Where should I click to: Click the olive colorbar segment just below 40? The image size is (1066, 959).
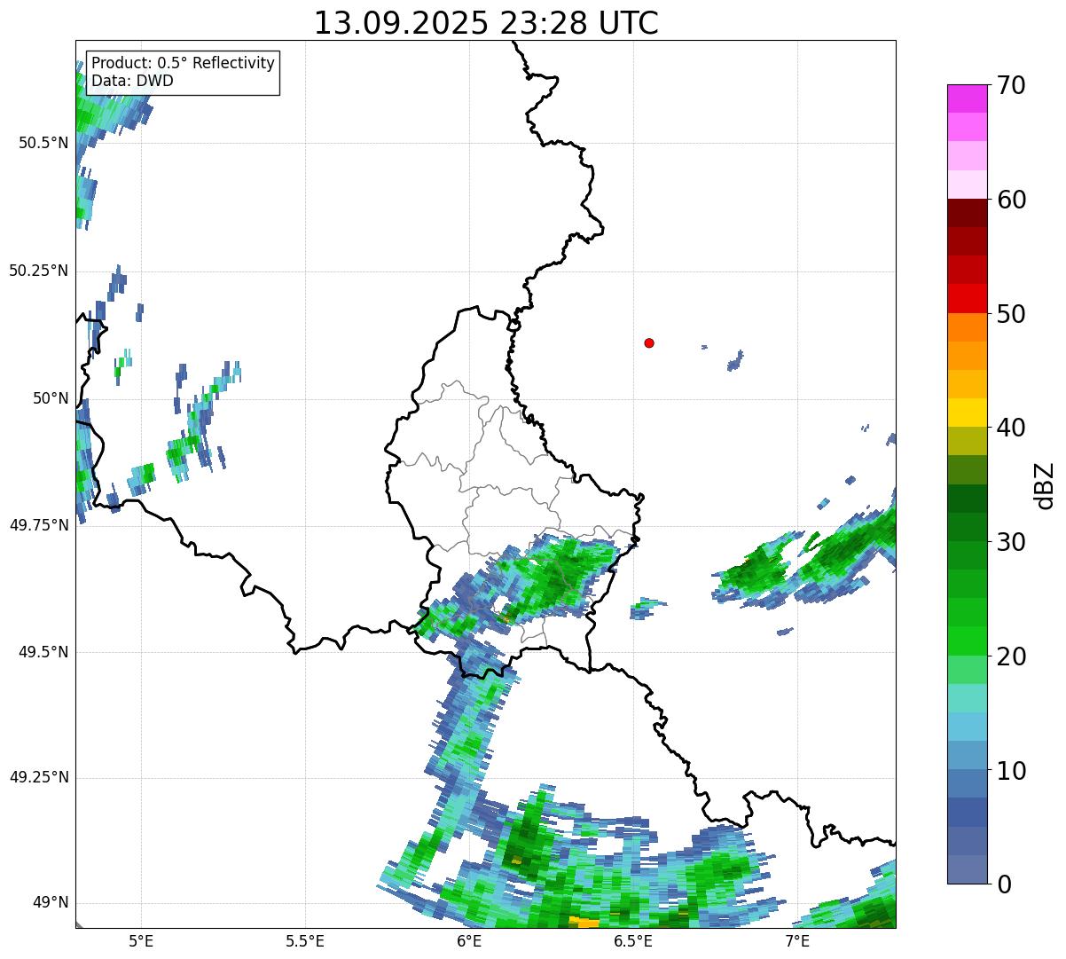tap(968, 442)
